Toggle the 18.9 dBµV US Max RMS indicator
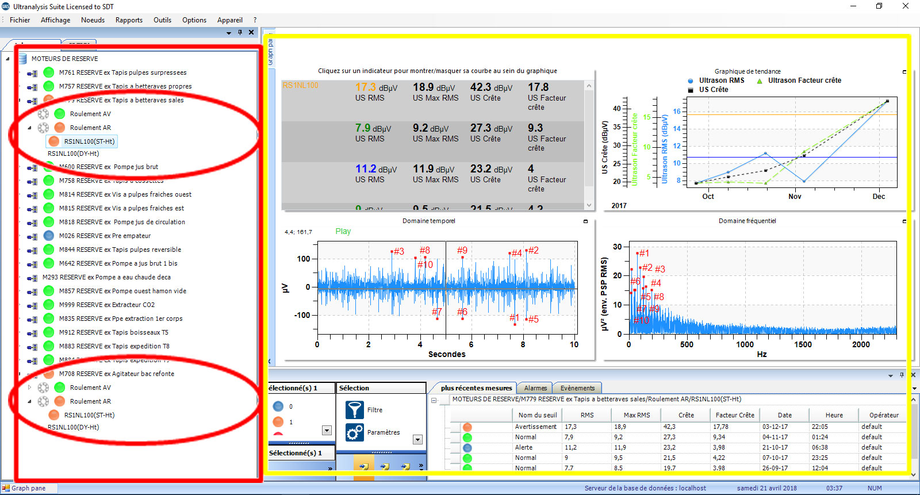 point(435,92)
